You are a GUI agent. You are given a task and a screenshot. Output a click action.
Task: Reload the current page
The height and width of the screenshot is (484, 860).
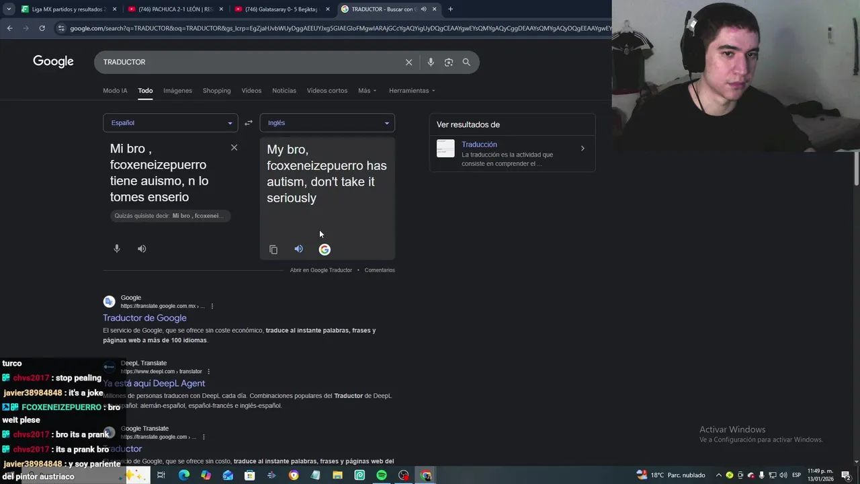[x=42, y=28]
